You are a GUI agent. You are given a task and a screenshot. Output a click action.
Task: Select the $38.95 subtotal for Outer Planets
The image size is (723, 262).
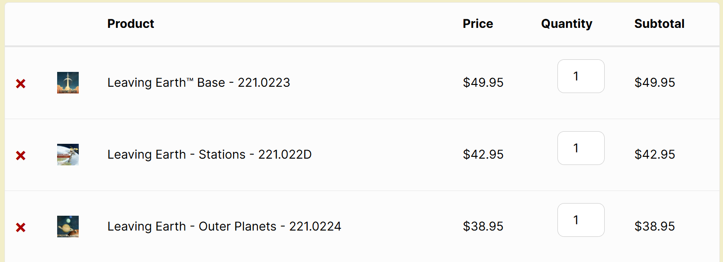(655, 226)
